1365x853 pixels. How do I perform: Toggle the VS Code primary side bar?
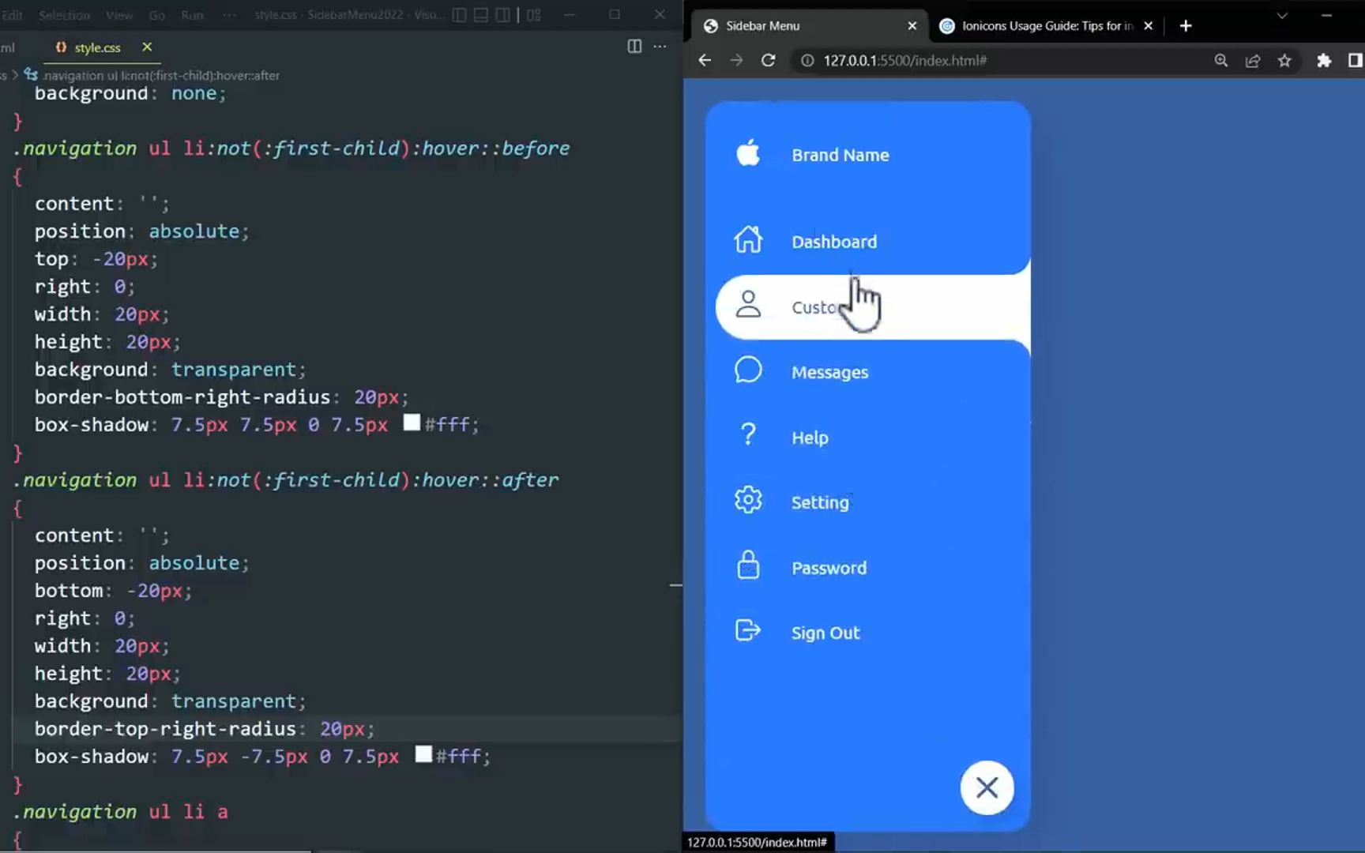pyautogui.click(x=459, y=15)
